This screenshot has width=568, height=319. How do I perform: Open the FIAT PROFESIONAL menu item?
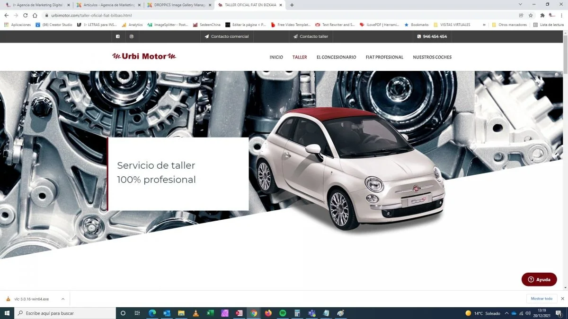(x=384, y=57)
